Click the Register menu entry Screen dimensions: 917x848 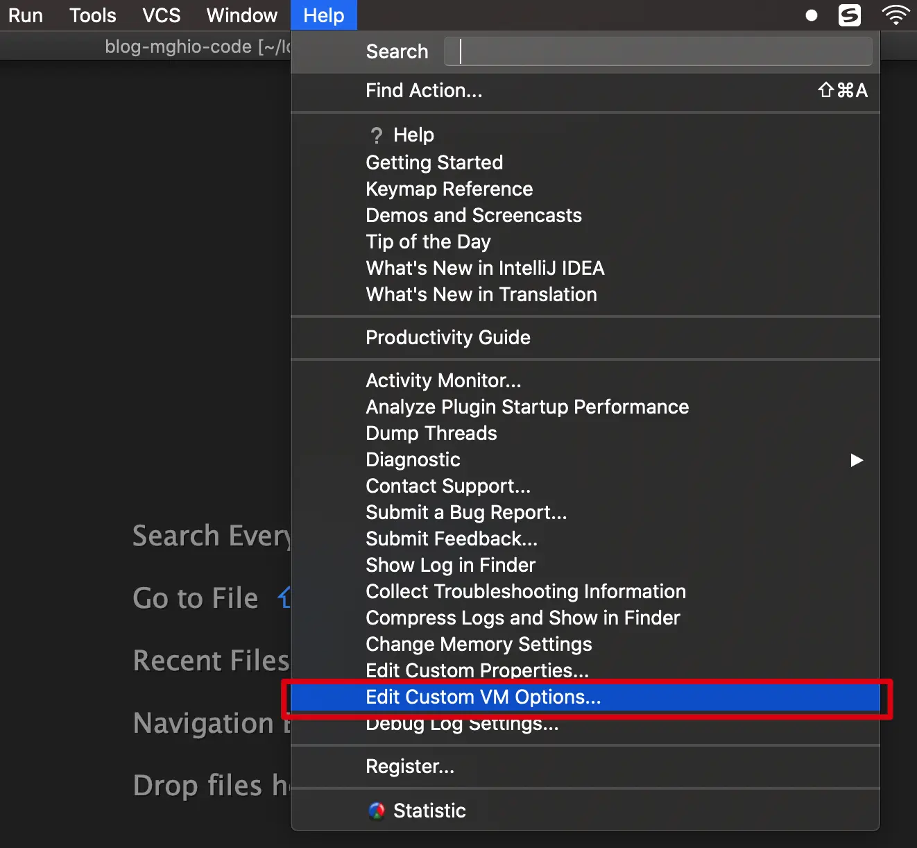click(x=410, y=767)
